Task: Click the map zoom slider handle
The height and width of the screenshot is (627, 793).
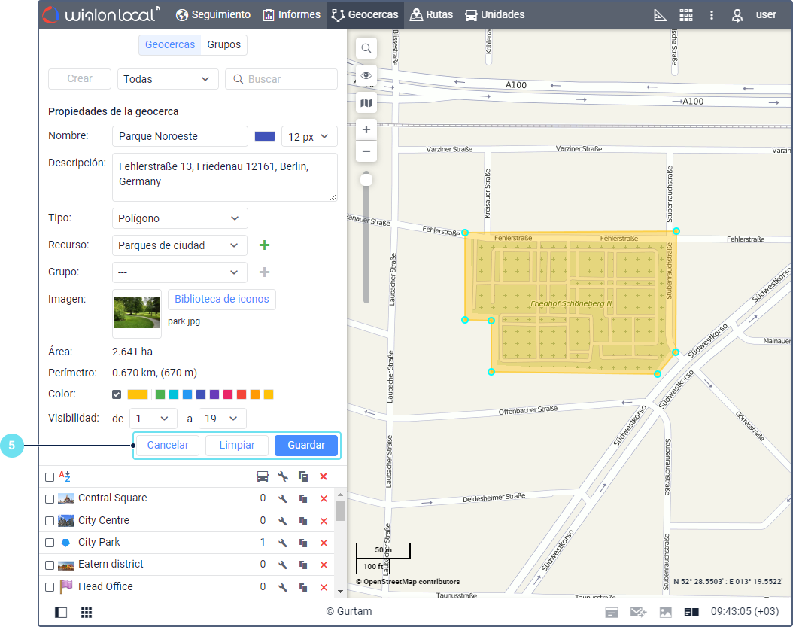Action: (x=366, y=180)
